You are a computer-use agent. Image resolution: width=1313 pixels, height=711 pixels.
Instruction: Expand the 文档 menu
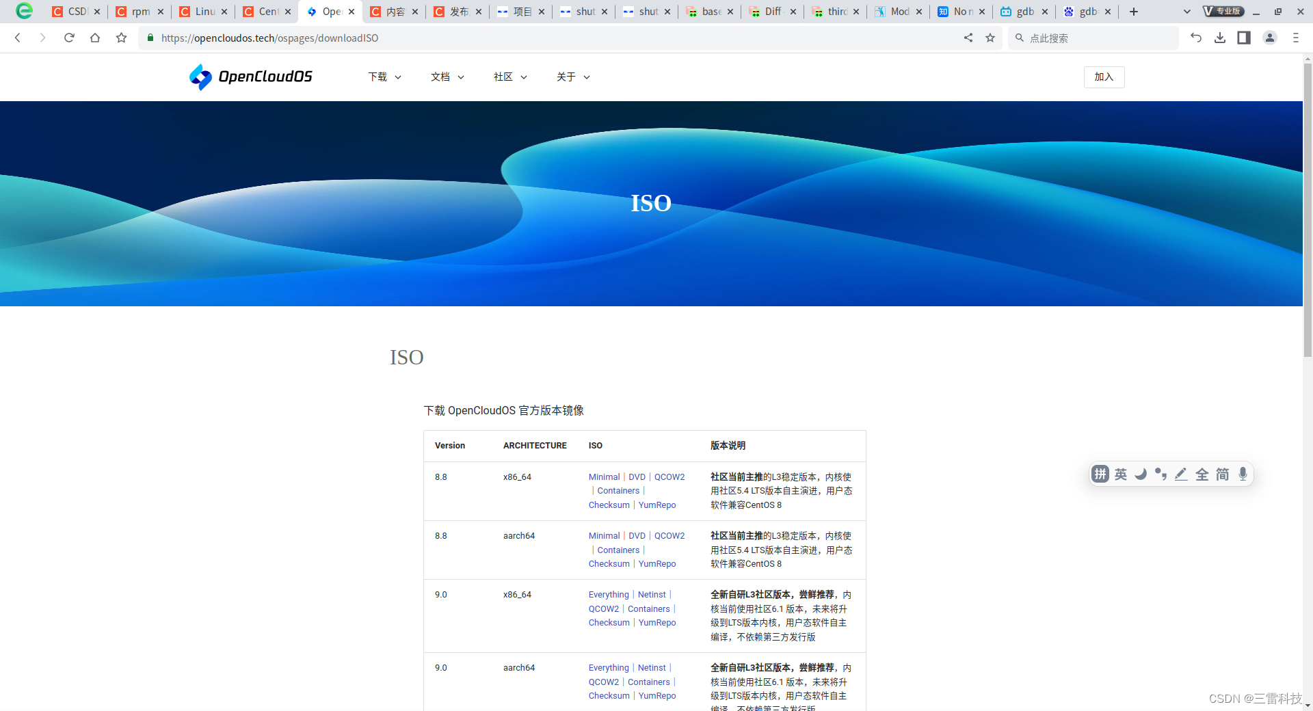tap(447, 77)
